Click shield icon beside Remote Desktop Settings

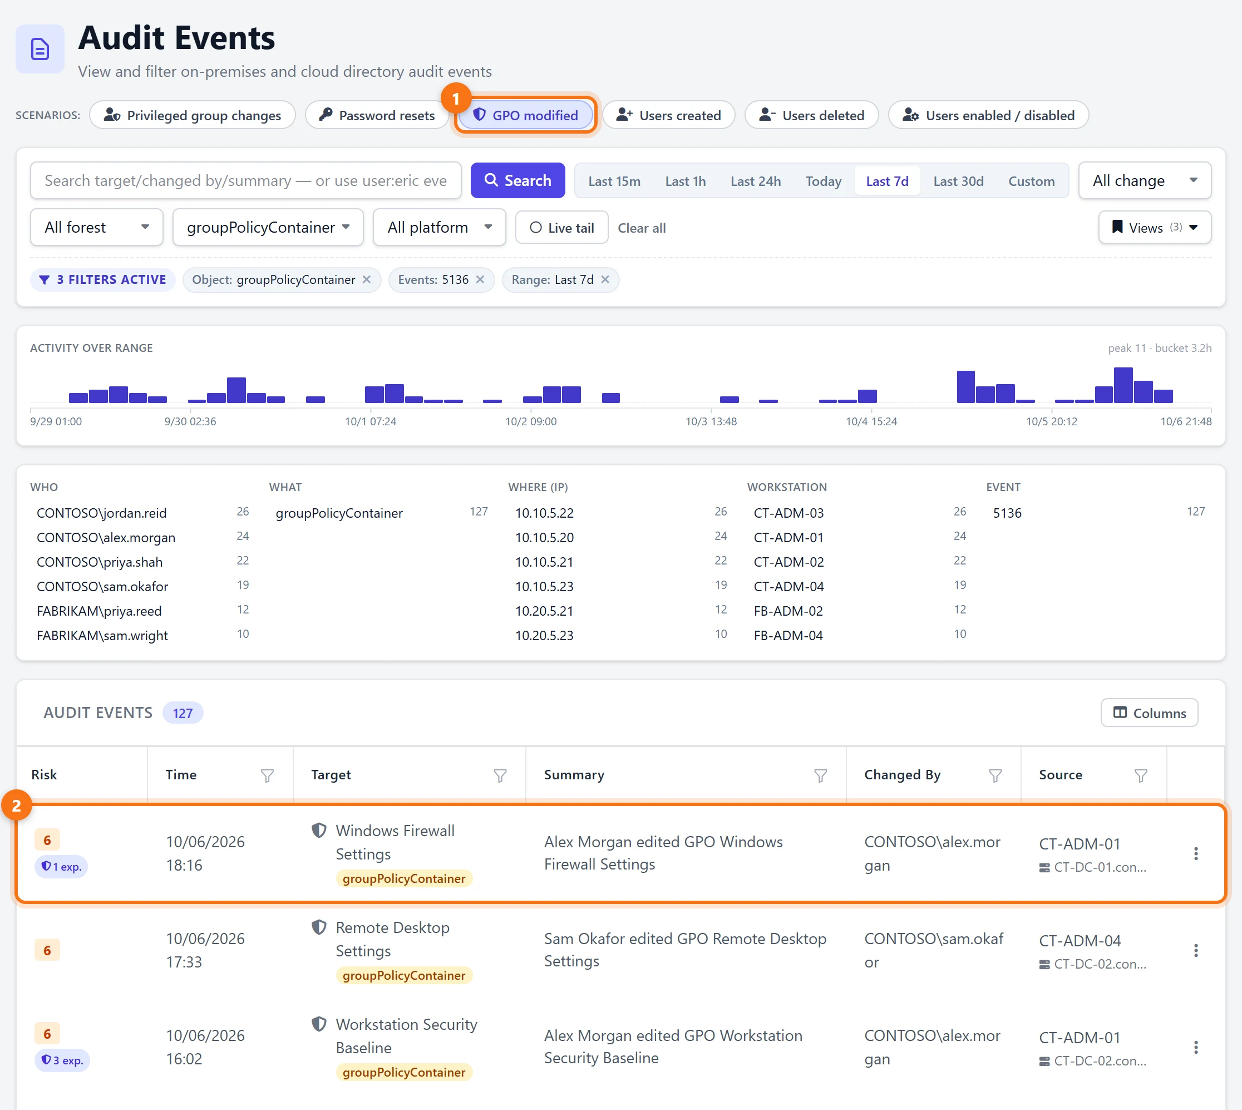(318, 927)
